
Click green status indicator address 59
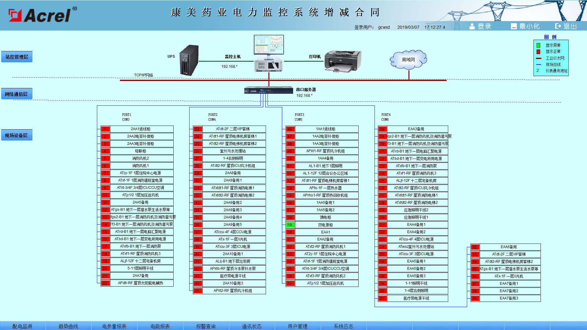[x=290, y=225]
